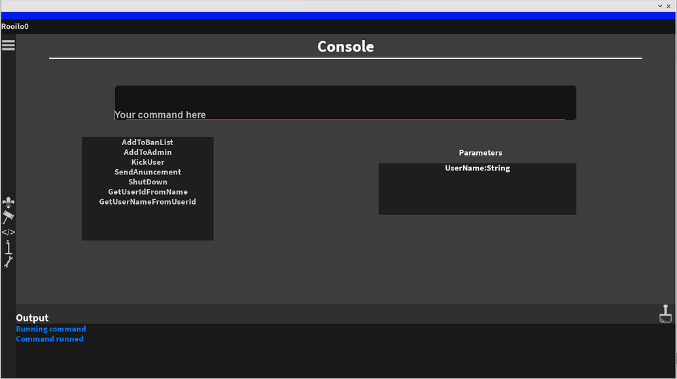Select the GetUserIdFromName command
The width and height of the screenshot is (677, 379).
[x=147, y=191]
